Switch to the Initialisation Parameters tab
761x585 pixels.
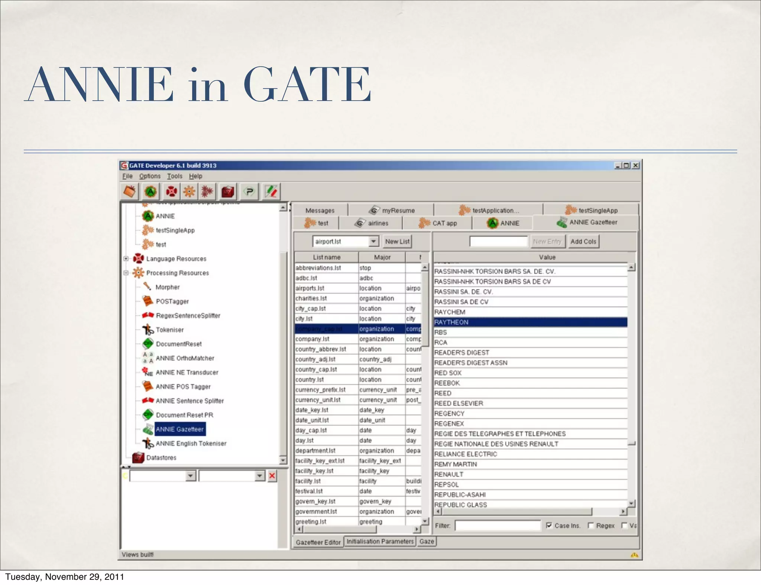(x=380, y=542)
